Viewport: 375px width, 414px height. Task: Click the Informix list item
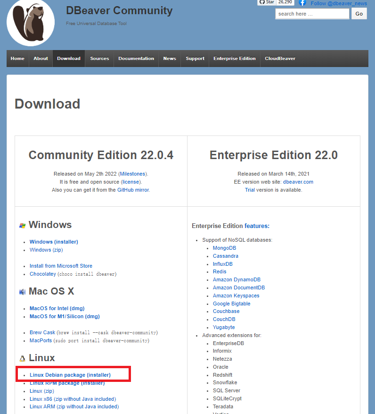tap(222, 351)
